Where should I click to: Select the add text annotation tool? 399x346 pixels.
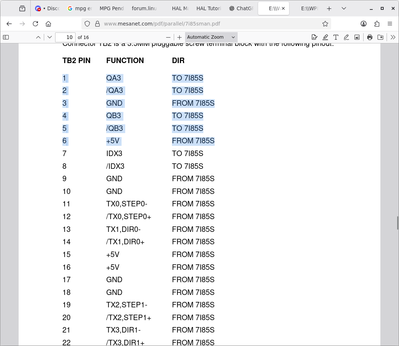pos(335,37)
